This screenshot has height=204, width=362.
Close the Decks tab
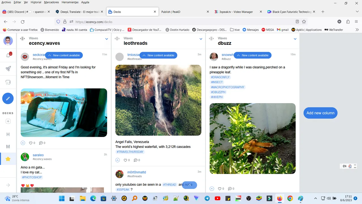tap(155, 12)
